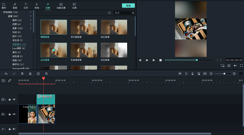Toggle the lock on video track 1
Viewport: 244px width, 135px height.
tap(10, 114)
